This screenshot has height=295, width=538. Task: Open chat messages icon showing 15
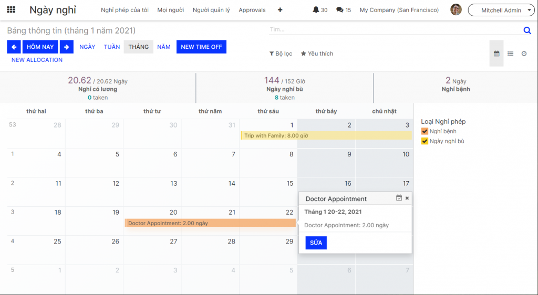(x=344, y=10)
